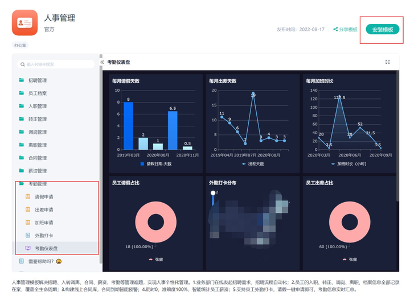Click folder icon beside 员工档案

click(x=22, y=93)
